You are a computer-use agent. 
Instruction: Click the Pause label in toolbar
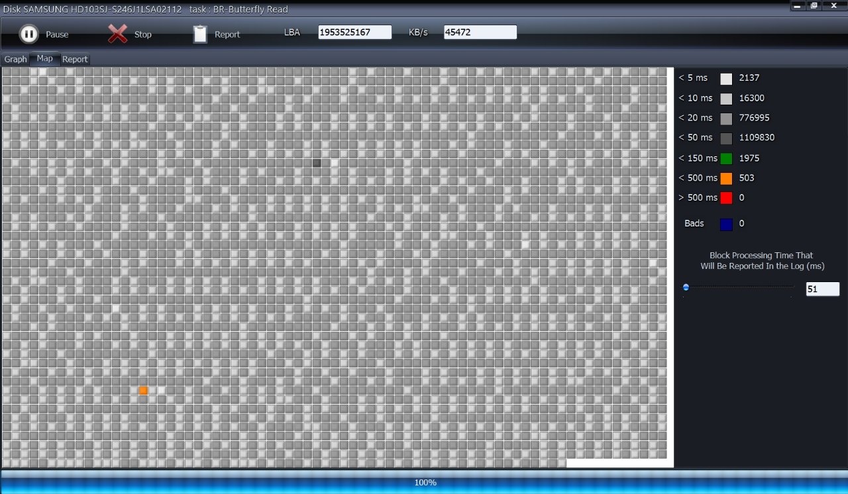point(57,34)
